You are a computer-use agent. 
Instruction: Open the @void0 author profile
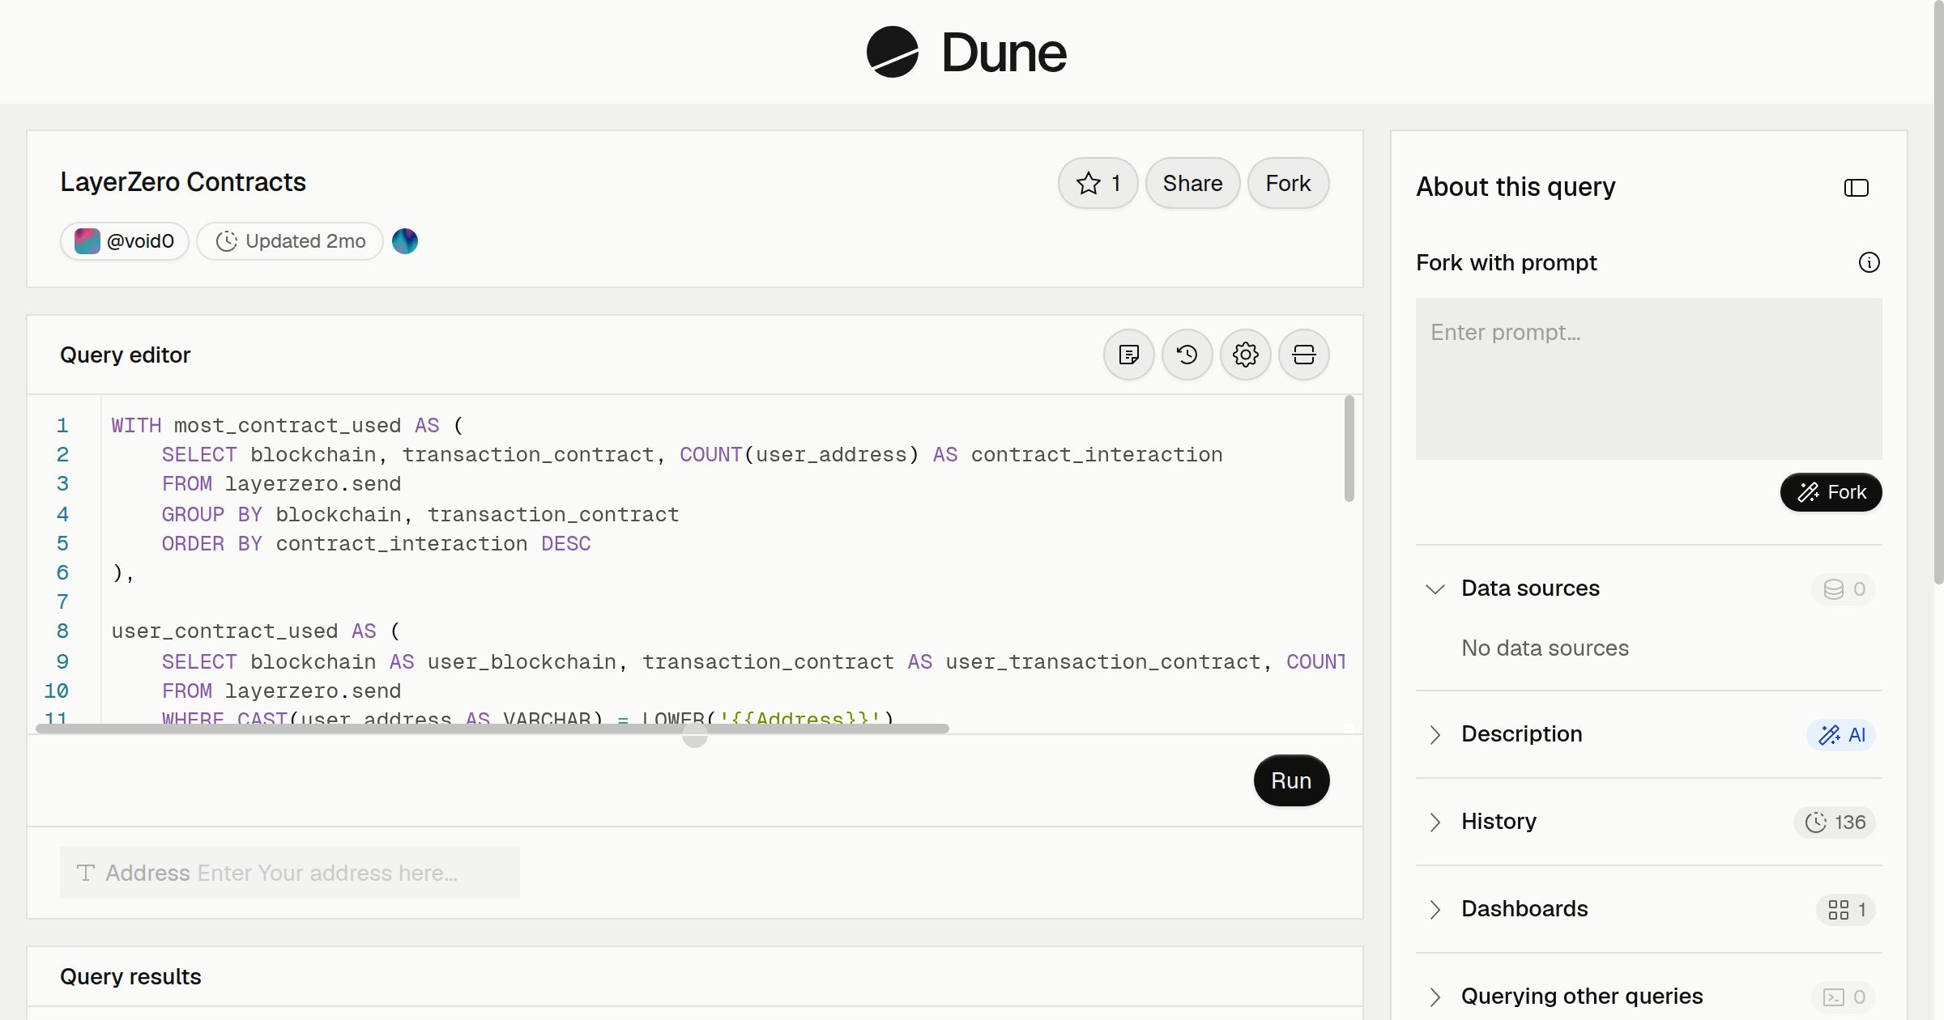pyautogui.click(x=125, y=241)
